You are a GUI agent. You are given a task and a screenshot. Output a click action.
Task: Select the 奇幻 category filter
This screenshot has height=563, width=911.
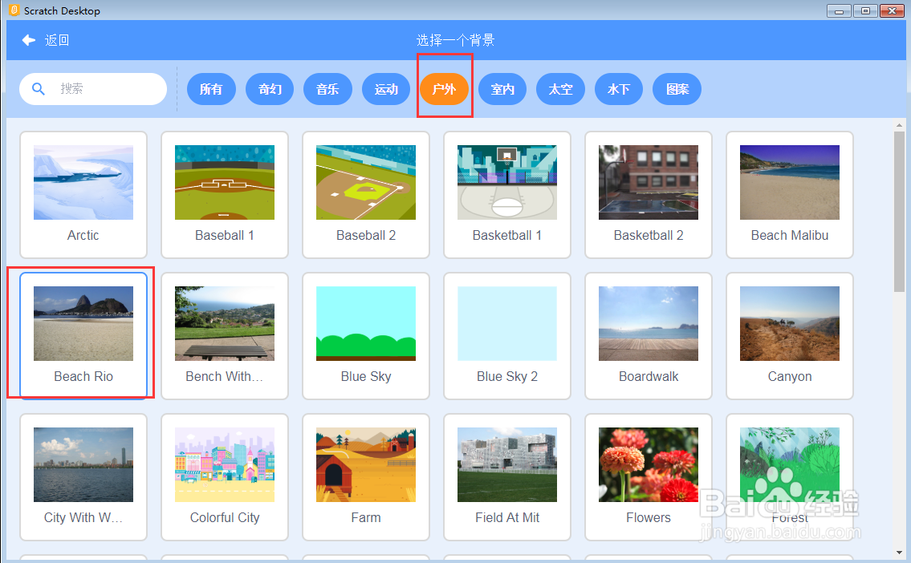coord(270,89)
